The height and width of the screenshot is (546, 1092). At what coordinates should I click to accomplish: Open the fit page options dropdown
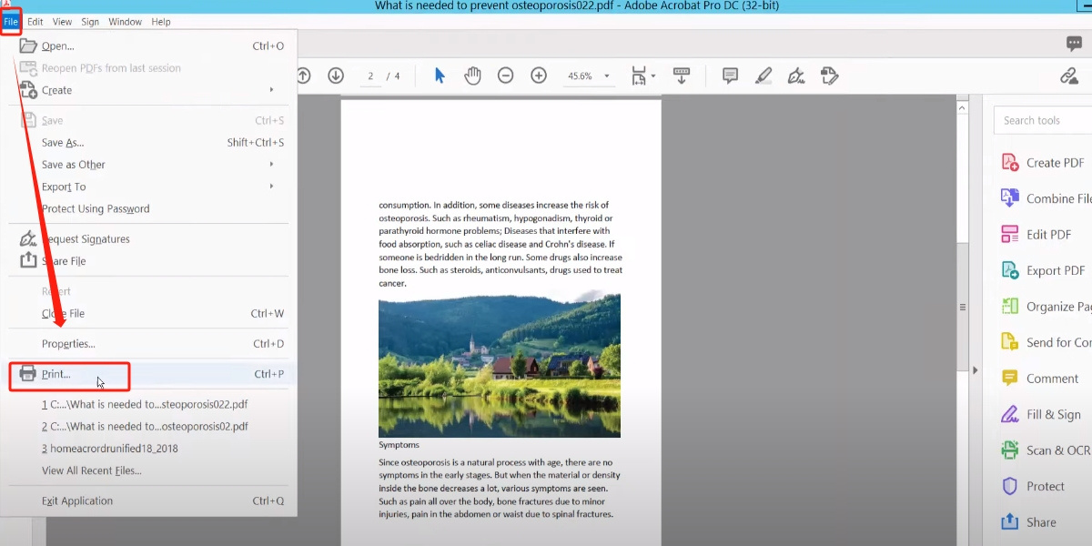[x=642, y=76]
